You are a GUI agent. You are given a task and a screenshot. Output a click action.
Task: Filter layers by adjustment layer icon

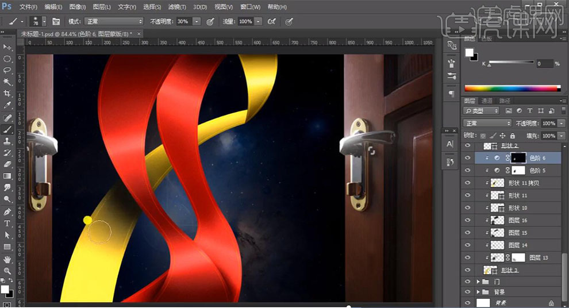520,111
